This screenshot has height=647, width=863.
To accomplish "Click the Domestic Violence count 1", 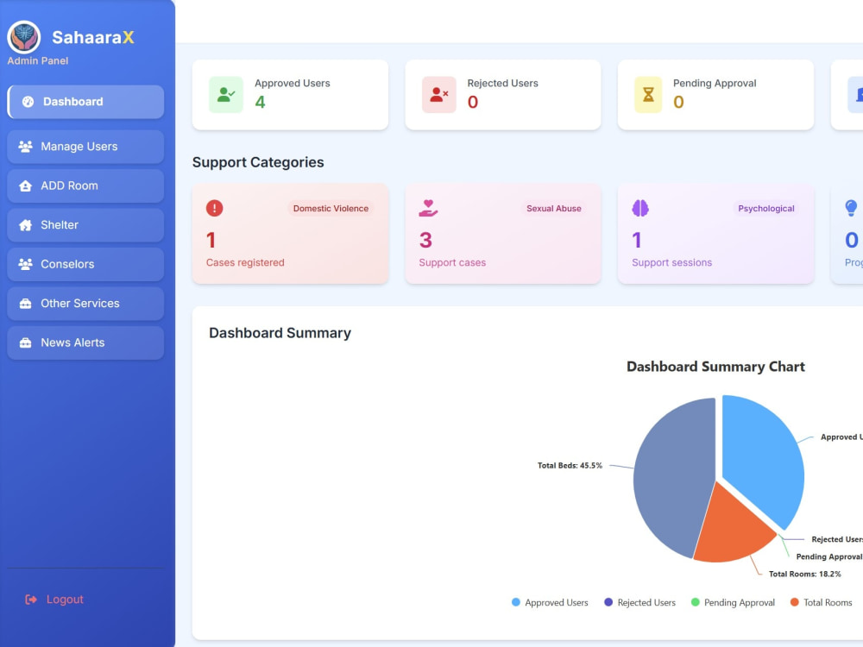I will point(211,241).
